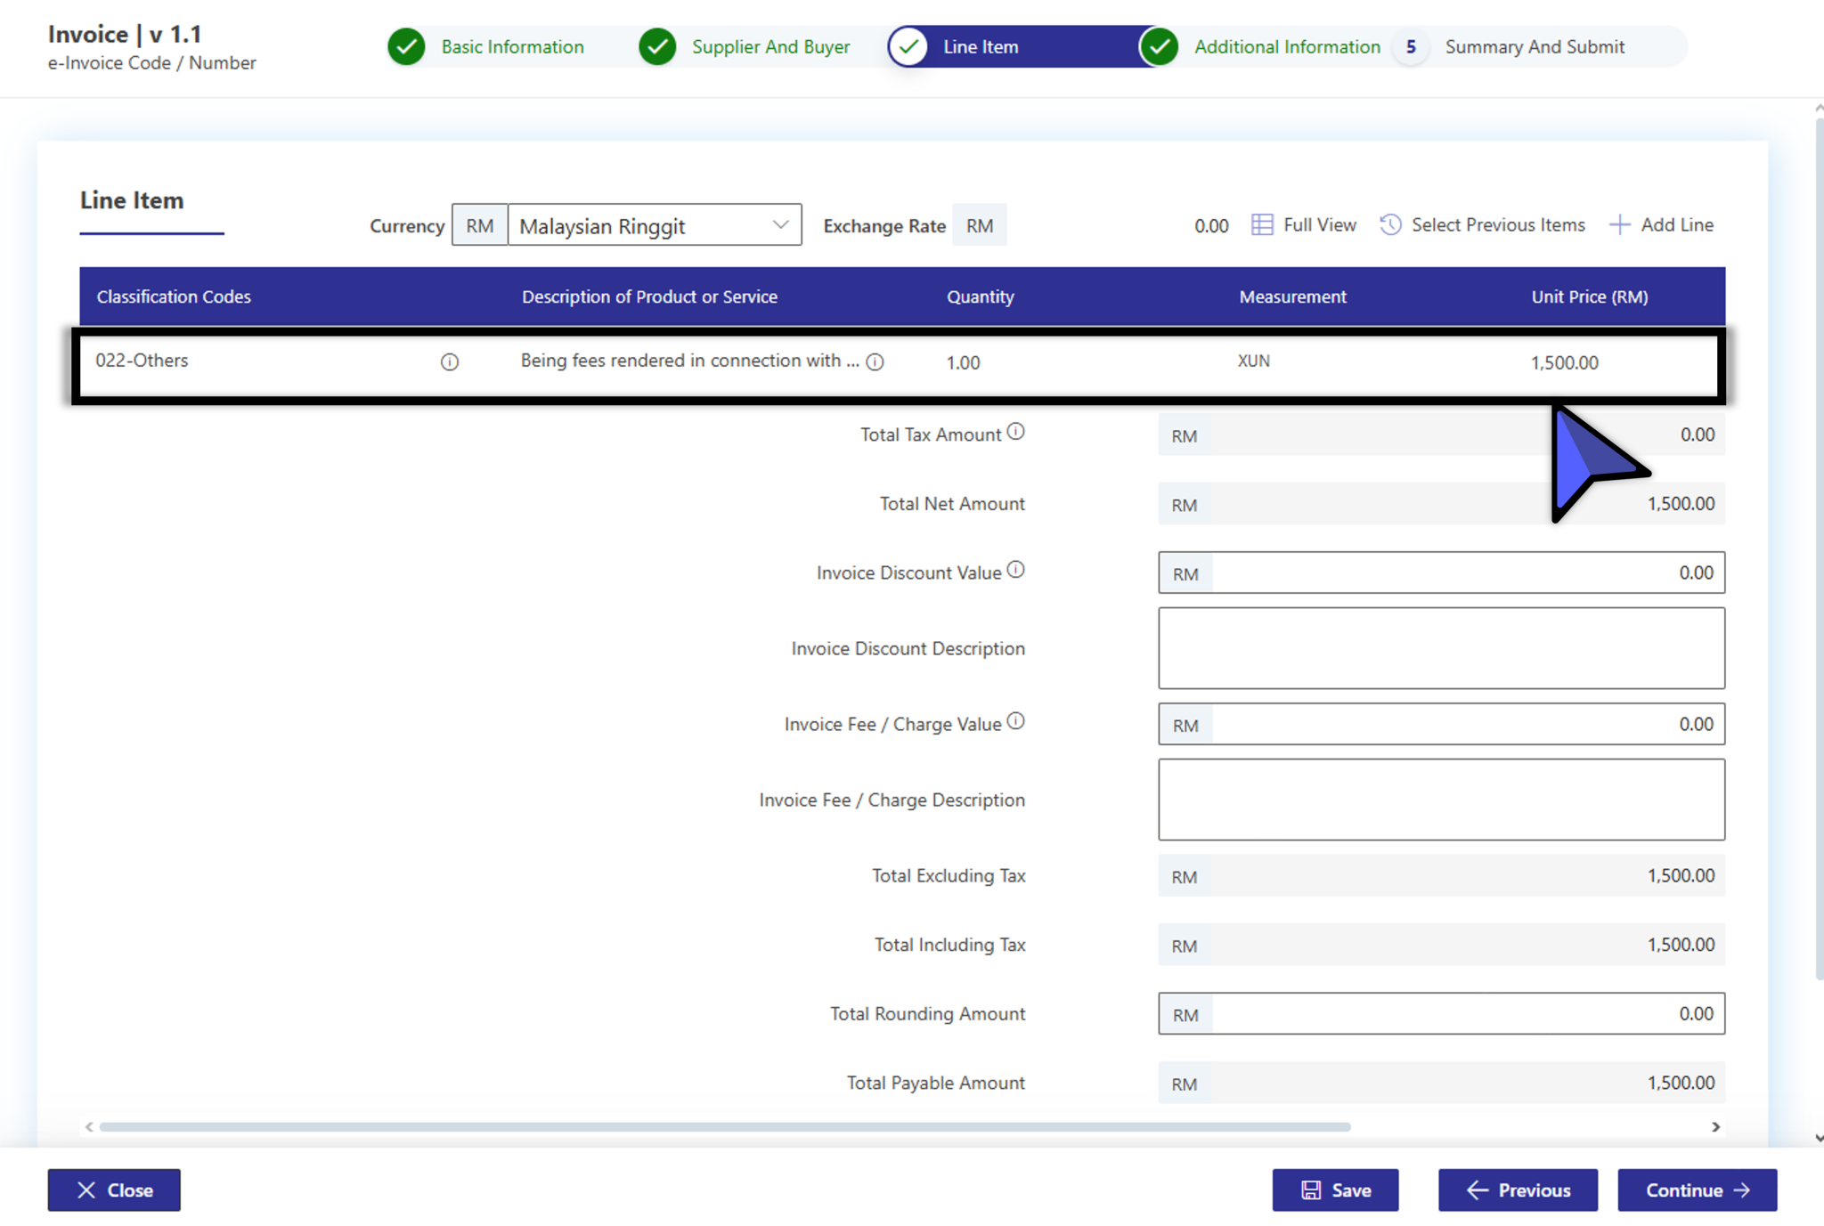Viewport: 1824px width, 1226px height.
Task: Click the Invoice Fee / Charge Value info icon
Action: click(x=1016, y=719)
